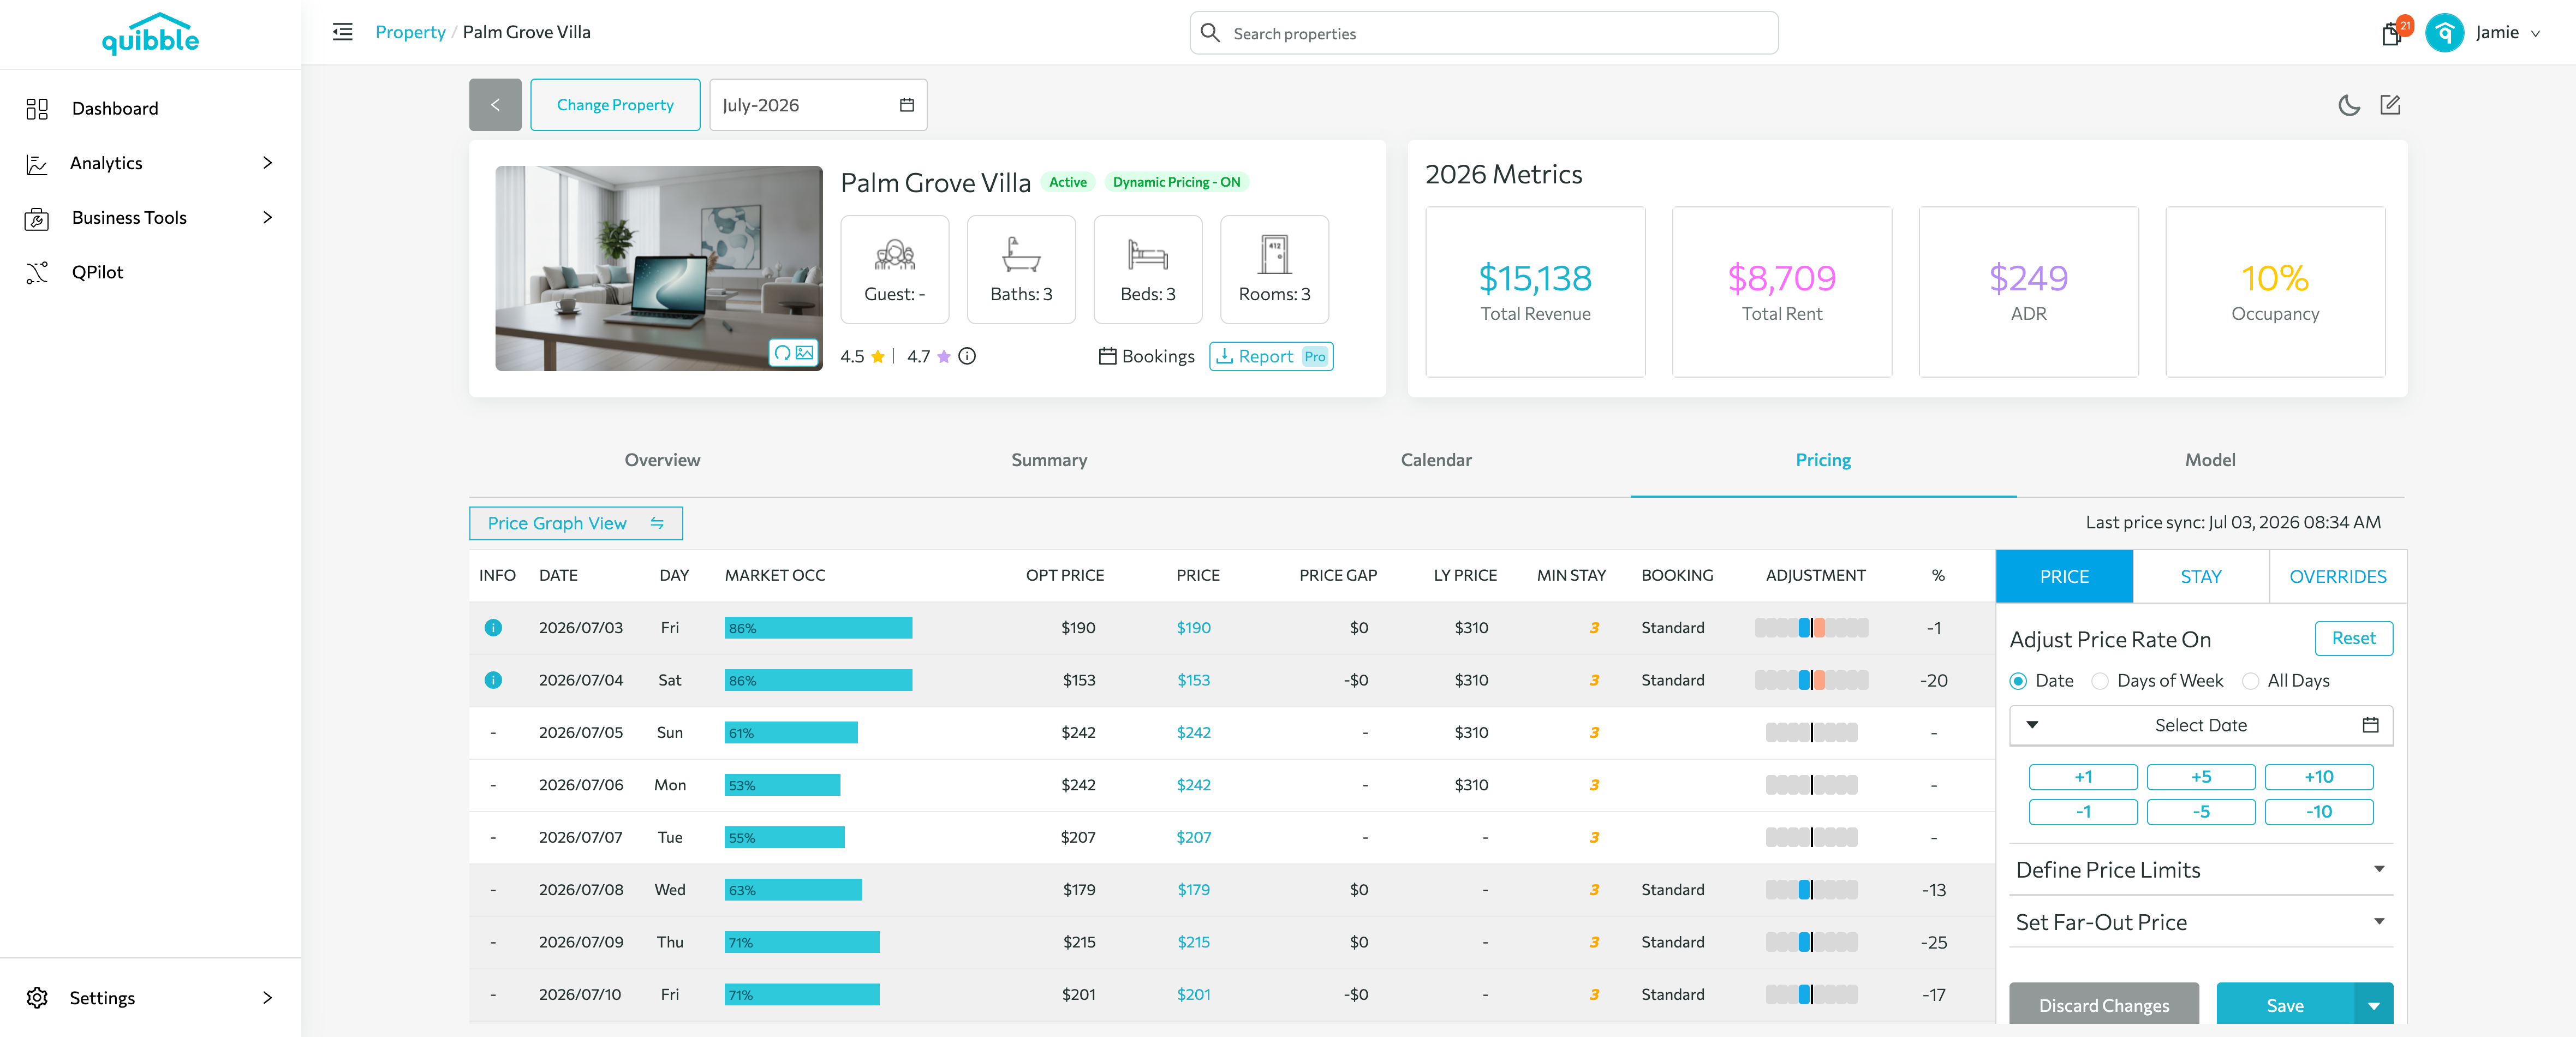Open the July-2026 month selector
This screenshot has width=2576, height=1037.
pos(818,105)
